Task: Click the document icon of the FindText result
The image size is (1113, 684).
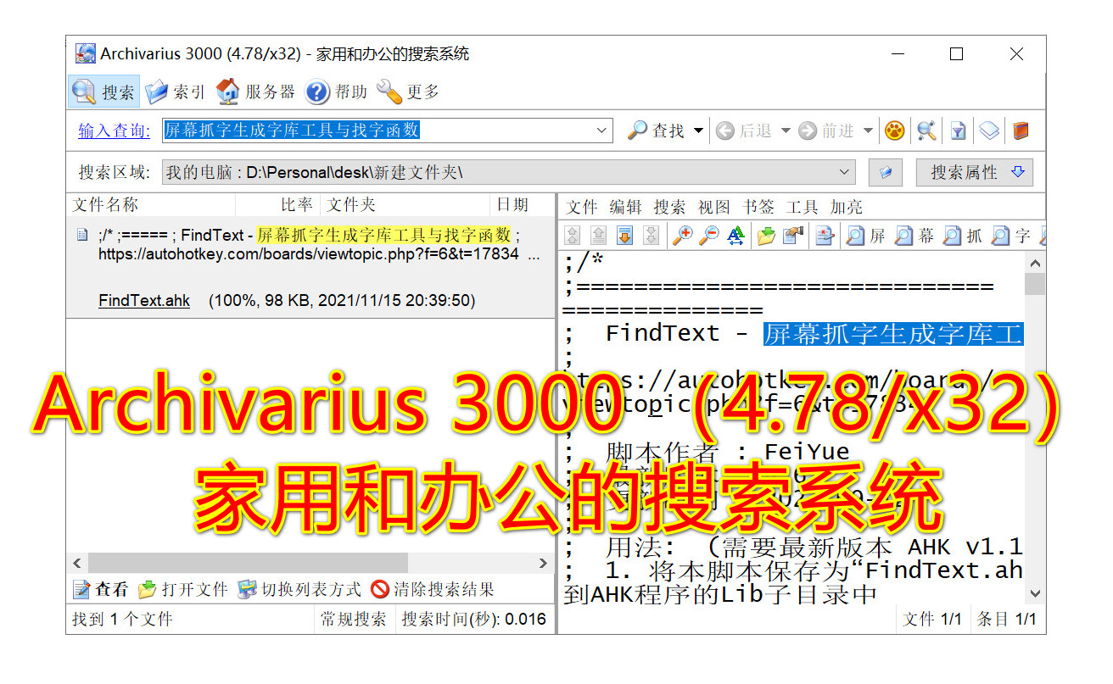Action: tap(81, 235)
